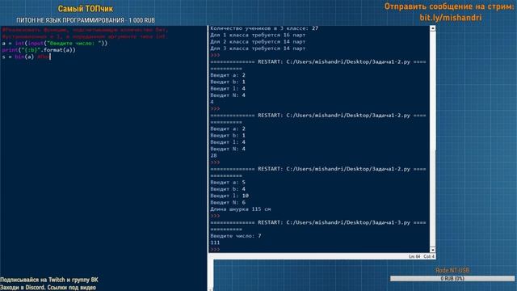This screenshot has height=291, width=517.
Task: Click the "Rode NT-USB" label
Action: coord(452,271)
